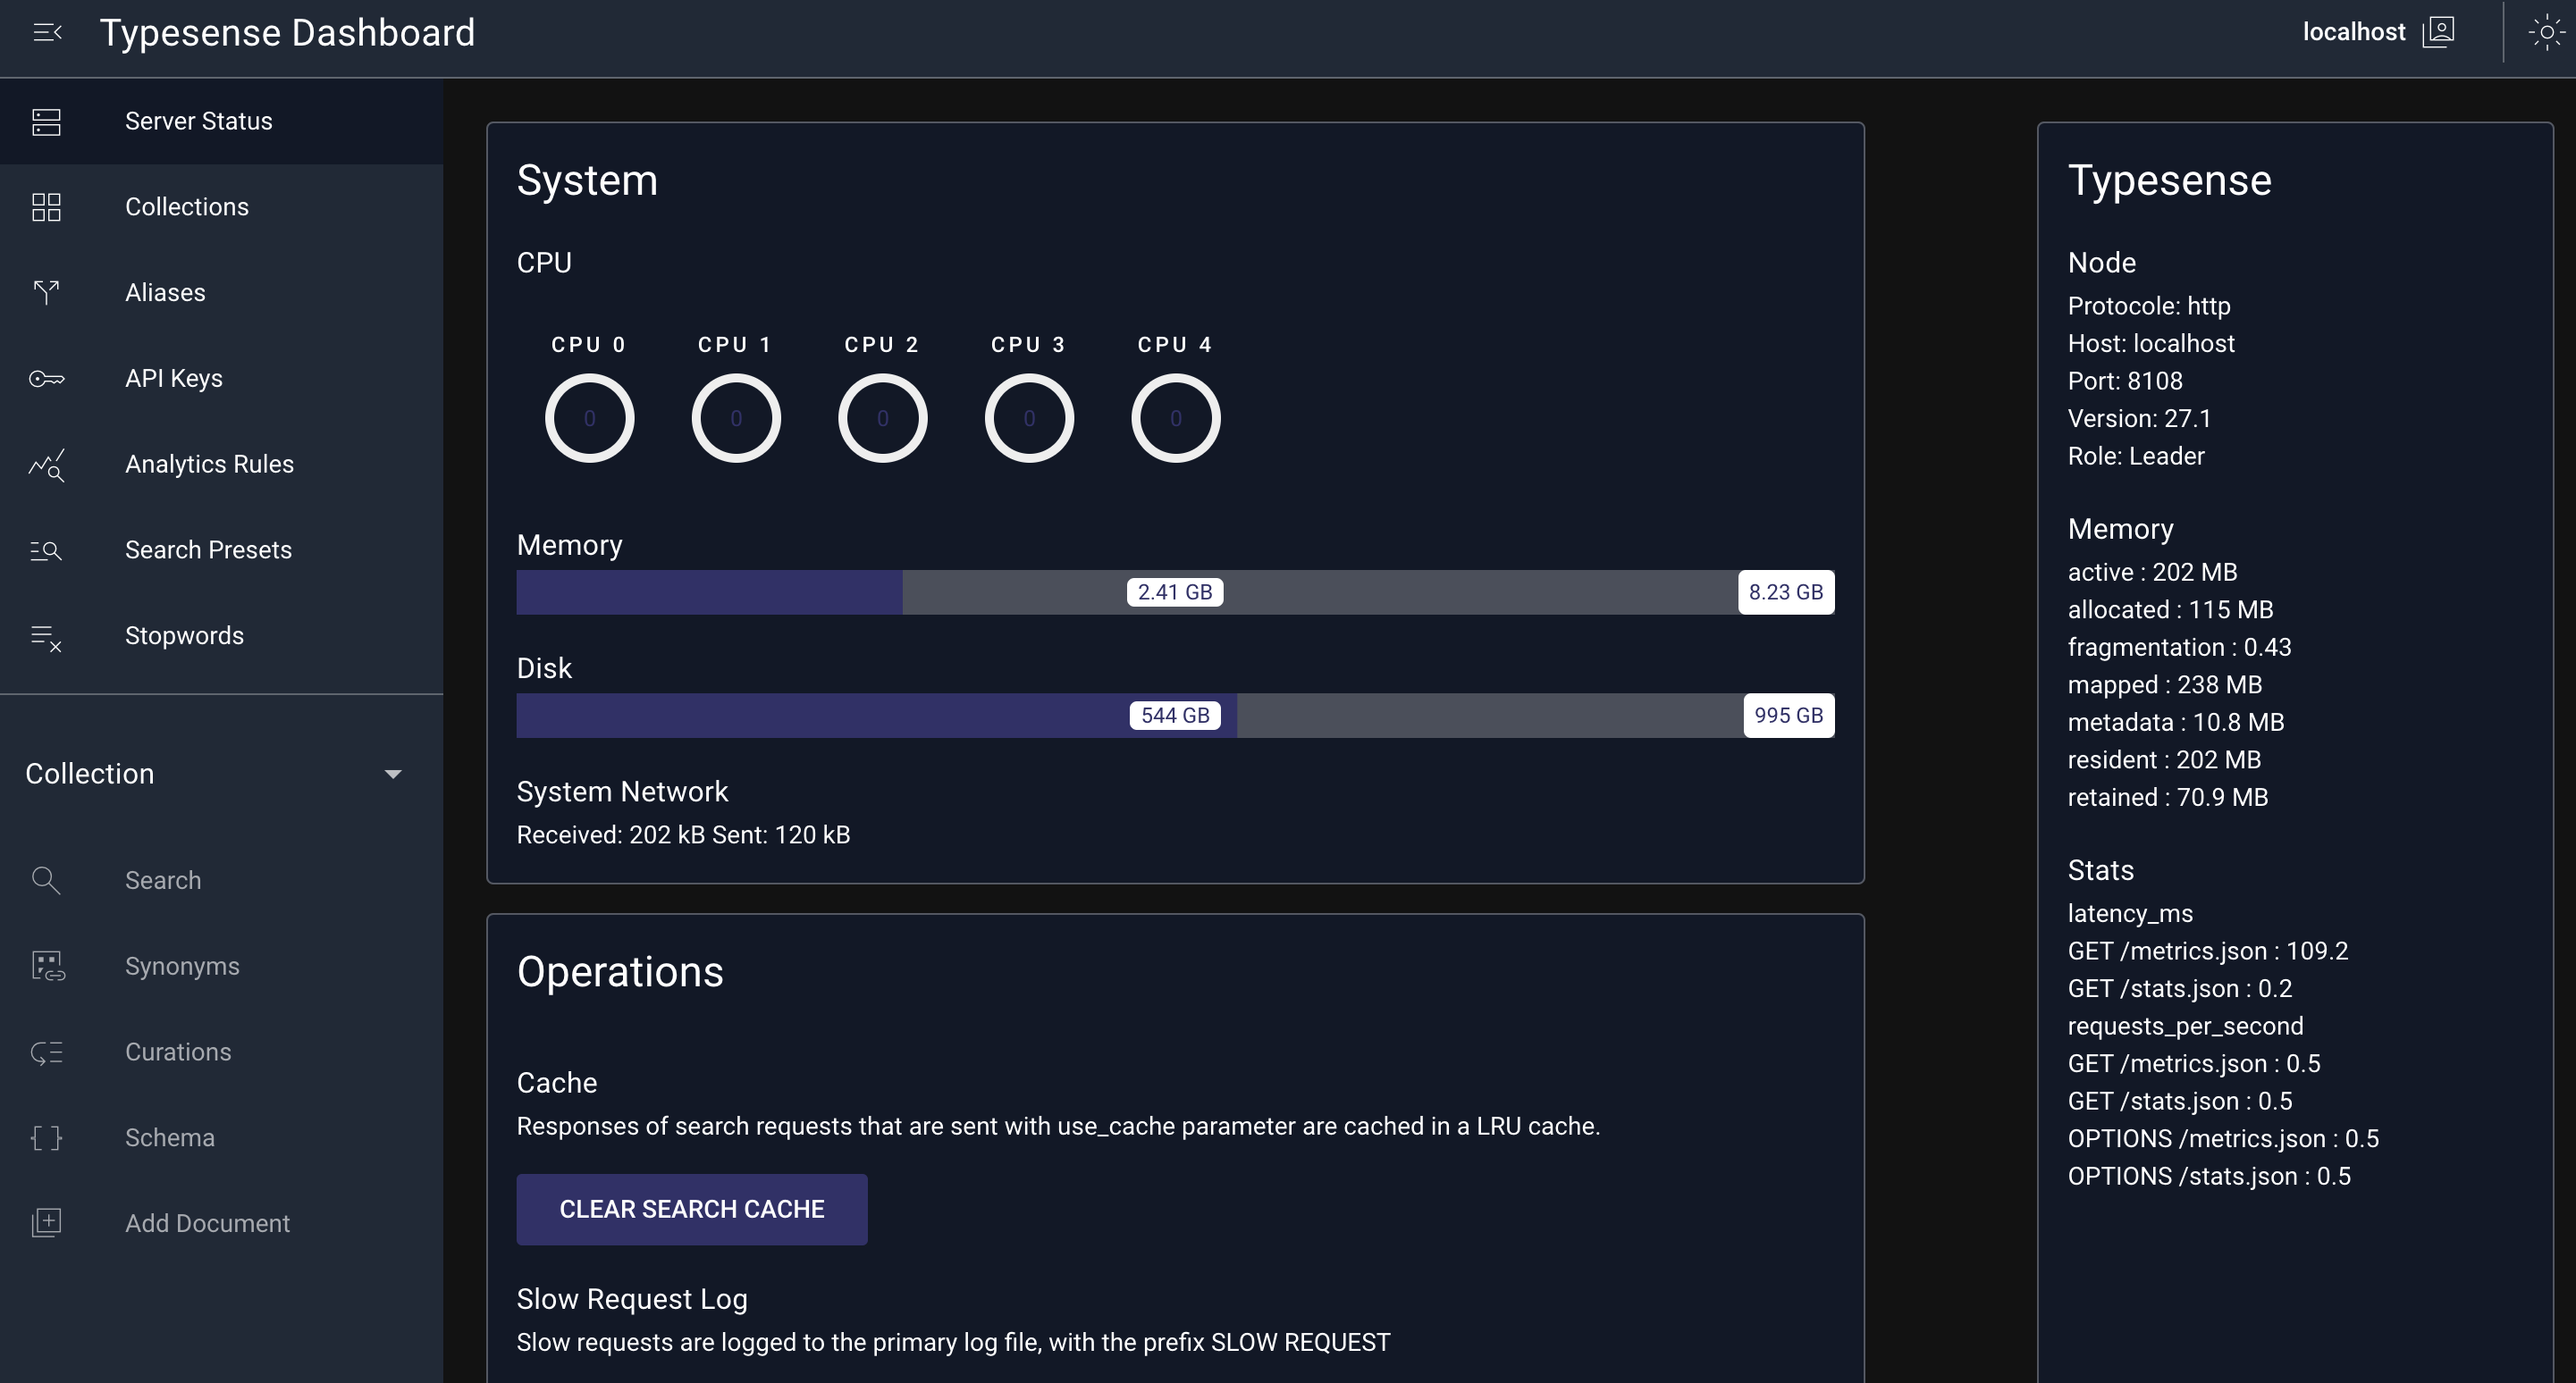Image resolution: width=2576 pixels, height=1383 pixels.
Task: Click CLEAR SEARCH CACHE button
Action: tap(691, 1209)
